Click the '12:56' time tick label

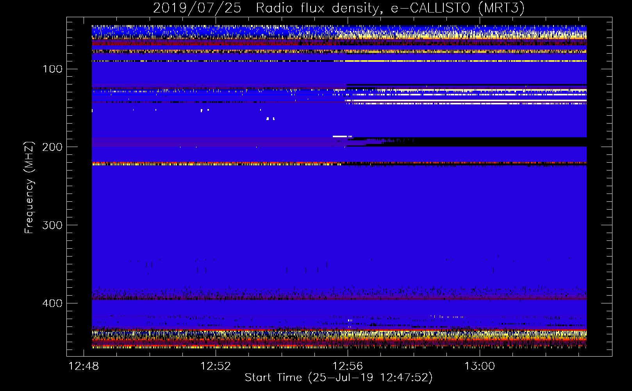click(348, 366)
